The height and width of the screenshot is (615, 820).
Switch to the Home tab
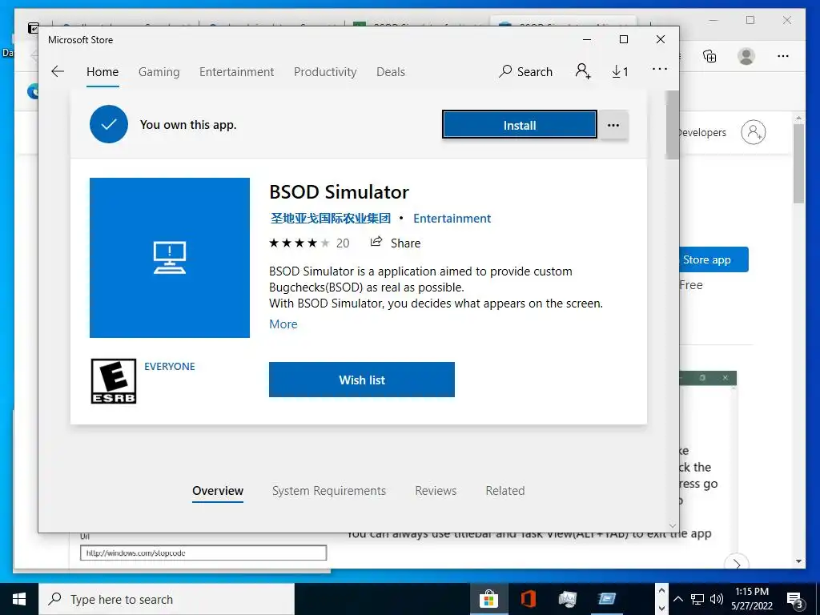click(102, 71)
